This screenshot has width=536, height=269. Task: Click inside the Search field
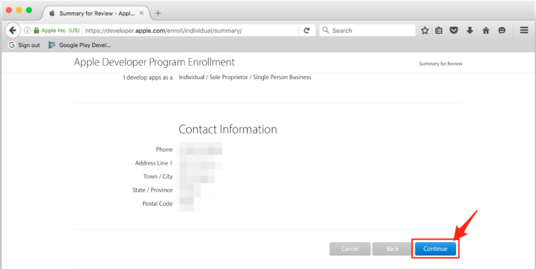click(x=368, y=31)
